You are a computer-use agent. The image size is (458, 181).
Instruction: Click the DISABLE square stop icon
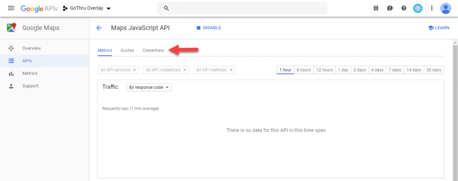tap(199, 28)
